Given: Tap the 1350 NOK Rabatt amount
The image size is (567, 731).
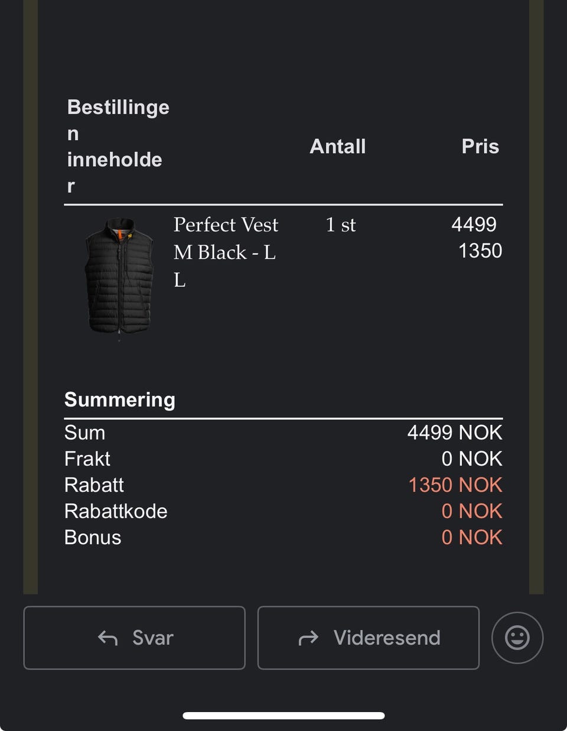Looking at the screenshot, I should coord(455,485).
